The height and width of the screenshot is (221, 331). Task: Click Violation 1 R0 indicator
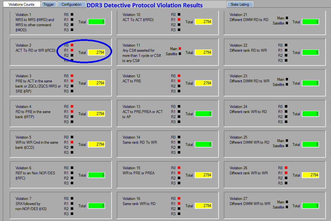(72, 14)
